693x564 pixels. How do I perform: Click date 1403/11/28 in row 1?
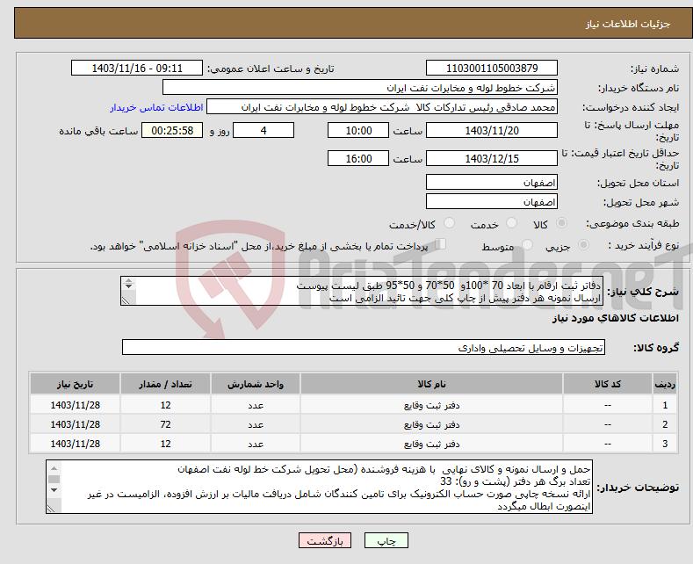[76, 405]
